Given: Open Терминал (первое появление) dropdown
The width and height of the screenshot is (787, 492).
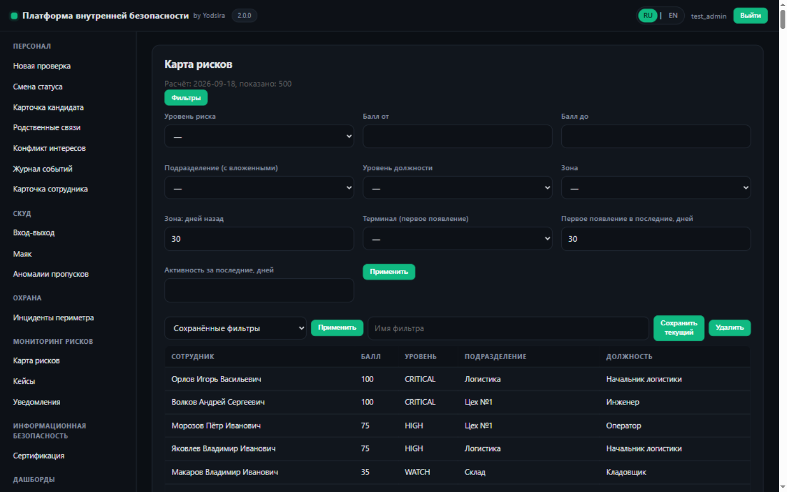Looking at the screenshot, I should point(457,239).
